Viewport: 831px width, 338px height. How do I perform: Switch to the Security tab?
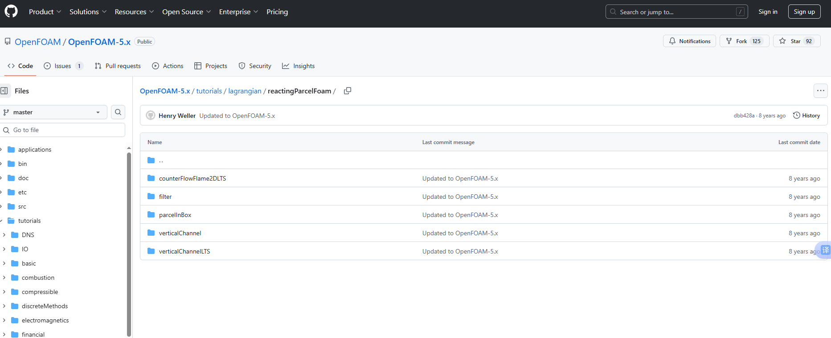click(x=255, y=66)
